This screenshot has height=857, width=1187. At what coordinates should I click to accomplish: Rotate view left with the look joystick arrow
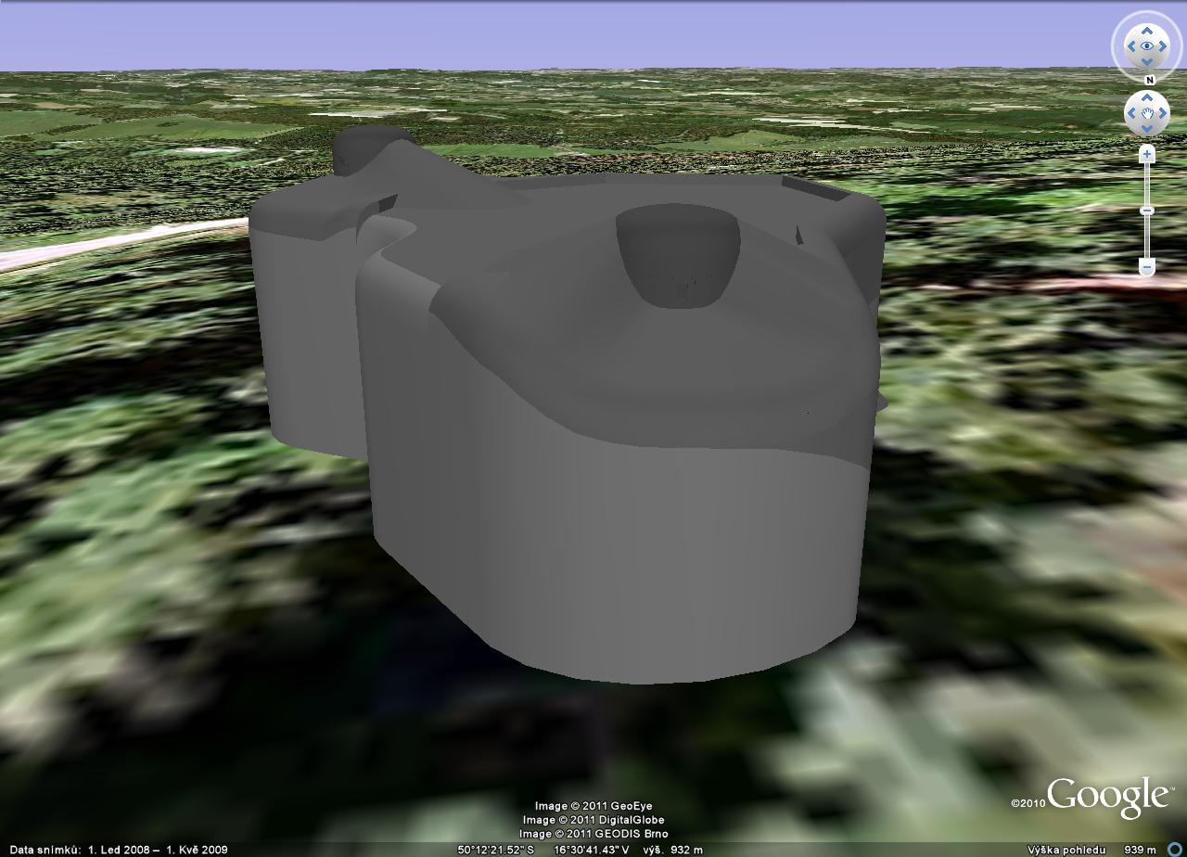[1131, 45]
